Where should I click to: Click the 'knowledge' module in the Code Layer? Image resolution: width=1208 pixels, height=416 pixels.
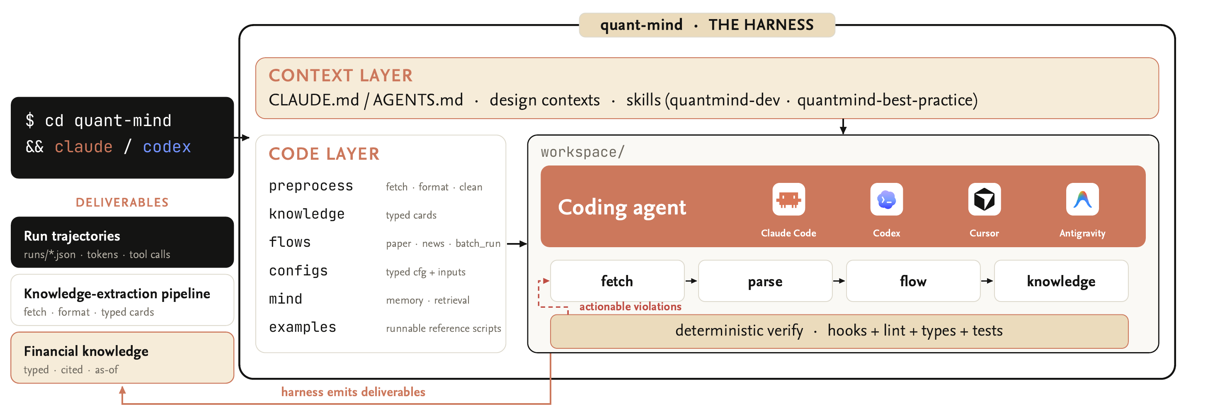307,214
